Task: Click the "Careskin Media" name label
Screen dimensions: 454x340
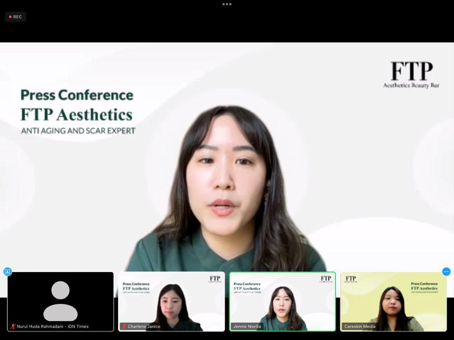Action: tap(360, 326)
